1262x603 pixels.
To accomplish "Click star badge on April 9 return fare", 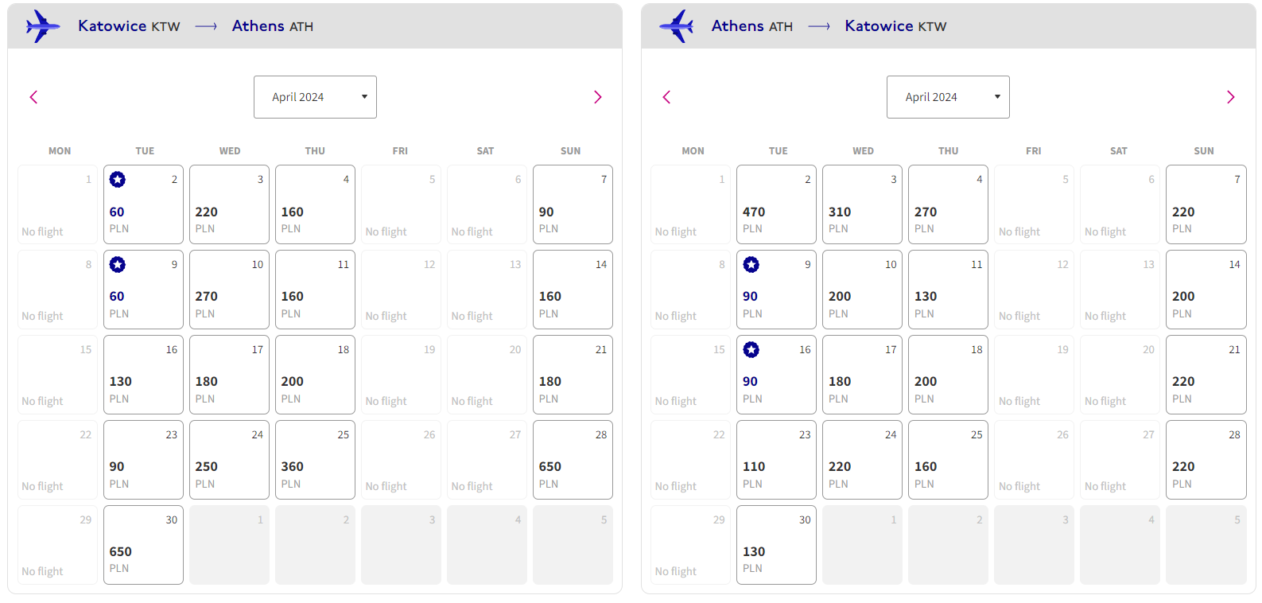I will (x=751, y=264).
